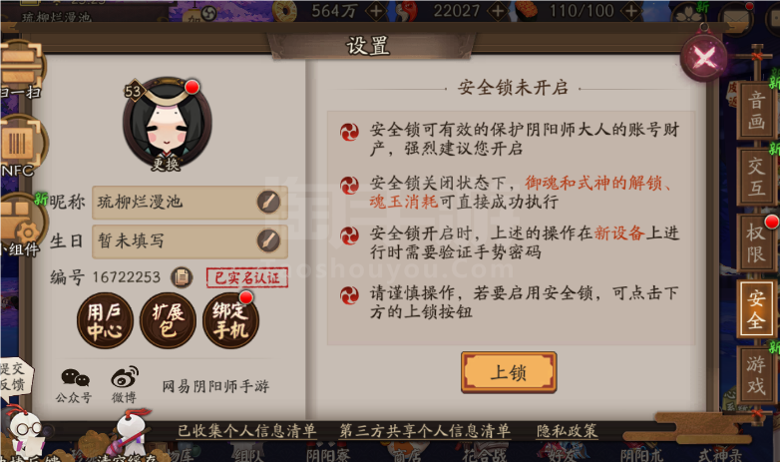Screen dimensions: 780x462
Task: Copy the player ID number 16722253
Action: tap(182, 277)
